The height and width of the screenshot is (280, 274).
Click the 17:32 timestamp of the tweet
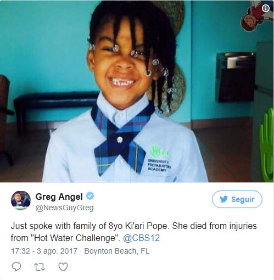(20, 251)
